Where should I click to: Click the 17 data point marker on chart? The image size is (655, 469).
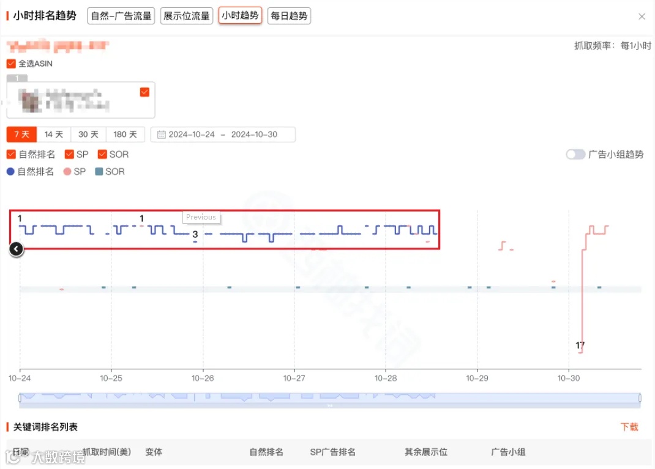580,345
